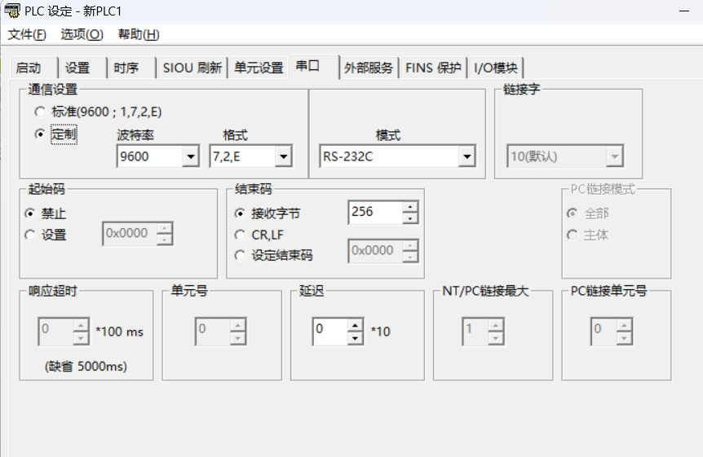This screenshot has width=703, height=457.
Task: Switch to the FINS 保护 tab
Action: [433, 68]
